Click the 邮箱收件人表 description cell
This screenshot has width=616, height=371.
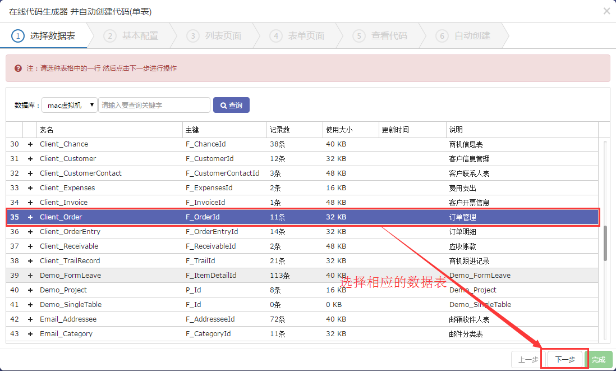point(469,319)
